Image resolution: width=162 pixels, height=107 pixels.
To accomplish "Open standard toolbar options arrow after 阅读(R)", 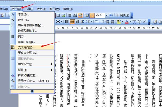I will 132,16.
